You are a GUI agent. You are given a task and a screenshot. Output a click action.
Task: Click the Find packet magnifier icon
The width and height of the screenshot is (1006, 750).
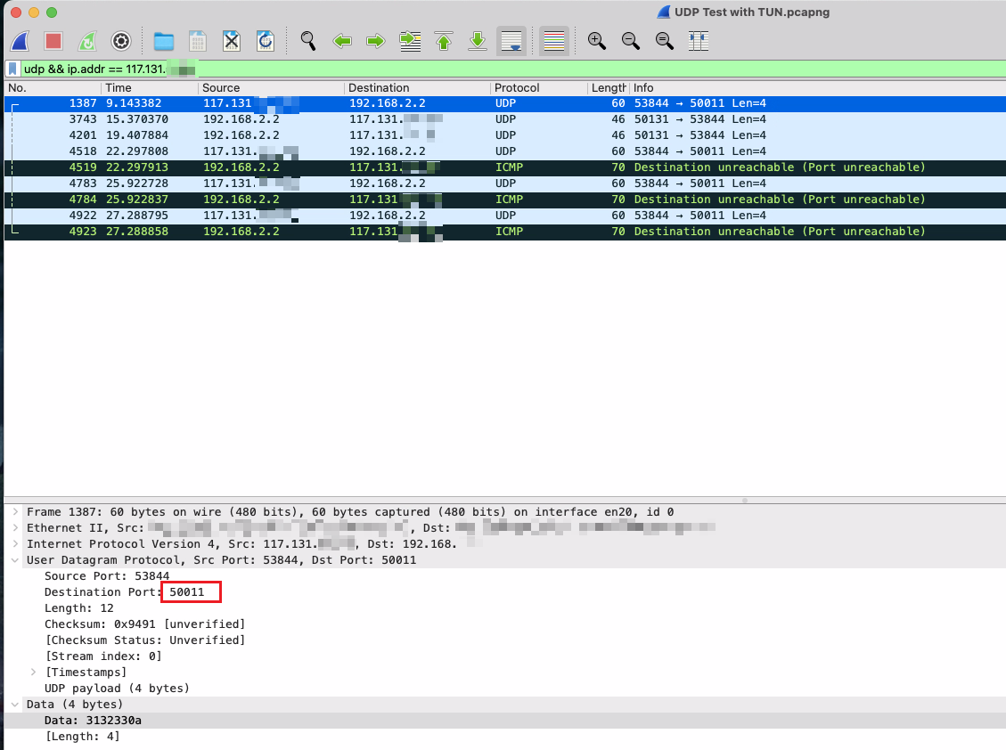[308, 41]
